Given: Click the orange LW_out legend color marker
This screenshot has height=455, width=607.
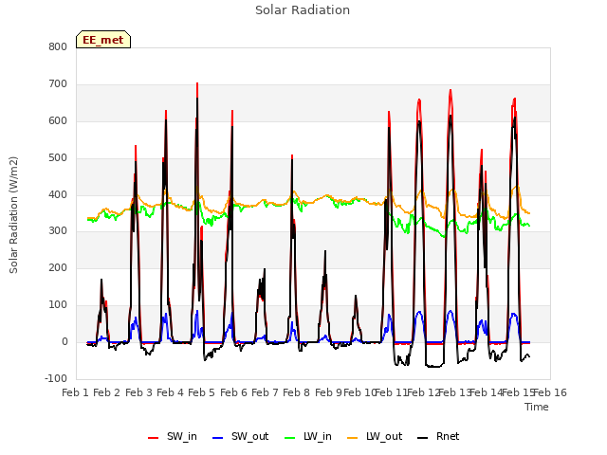Looking at the screenshot, I should click(353, 438).
